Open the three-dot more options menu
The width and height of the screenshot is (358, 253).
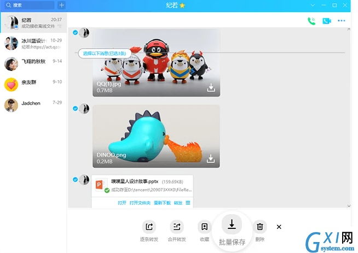pos(342,21)
